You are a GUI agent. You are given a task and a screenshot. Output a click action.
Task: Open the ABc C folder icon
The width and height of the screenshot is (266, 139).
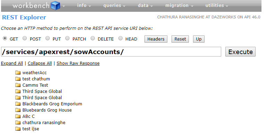pyautogui.click(x=18, y=116)
